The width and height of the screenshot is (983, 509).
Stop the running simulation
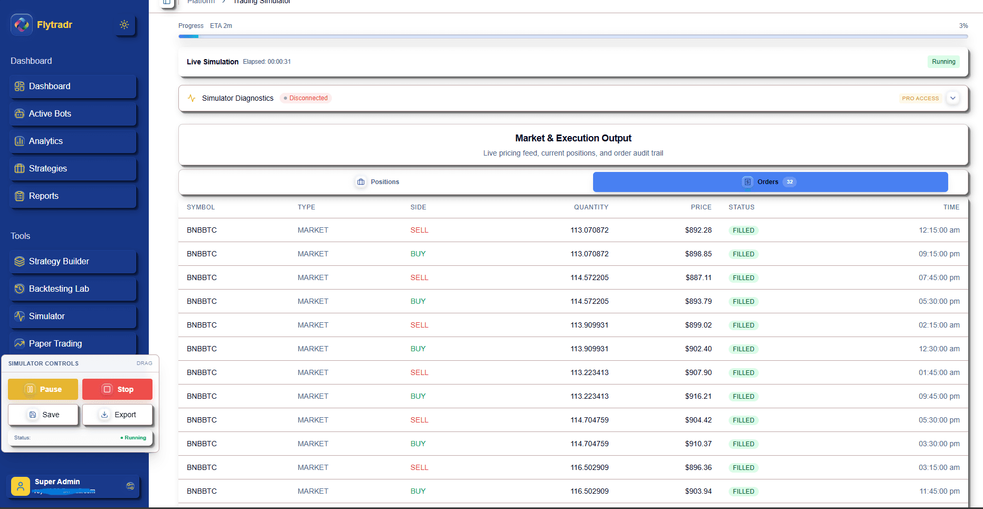[x=117, y=389]
